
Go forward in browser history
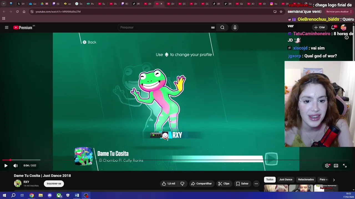11,12
